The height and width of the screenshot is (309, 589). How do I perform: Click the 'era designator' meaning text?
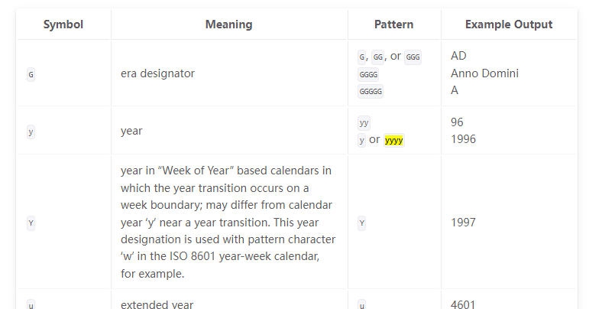(158, 73)
